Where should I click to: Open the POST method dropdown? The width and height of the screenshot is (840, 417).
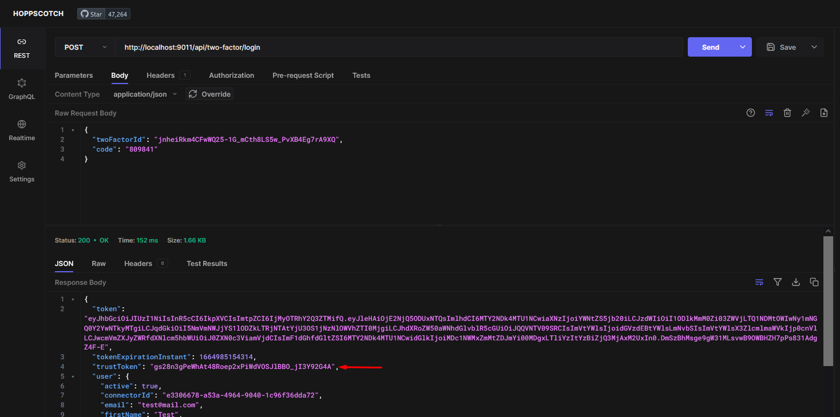(x=85, y=47)
